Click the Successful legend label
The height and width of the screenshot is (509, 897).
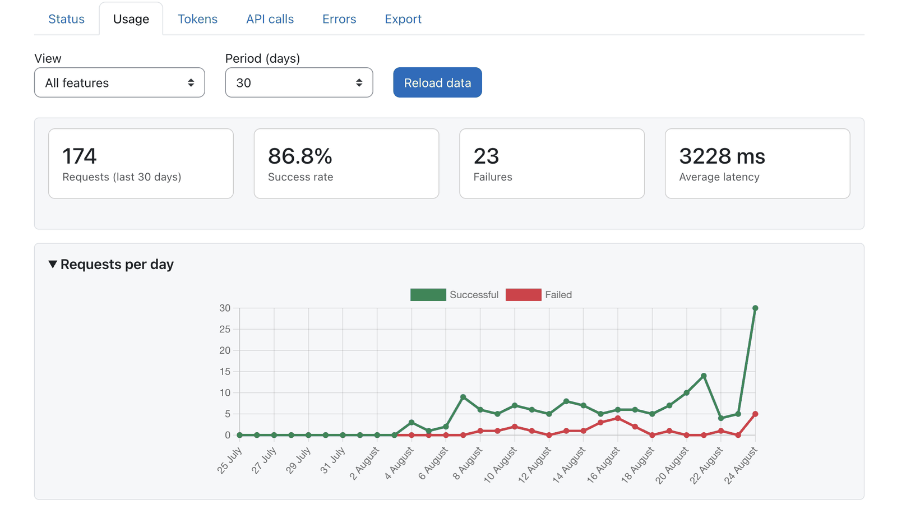click(x=474, y=295)
